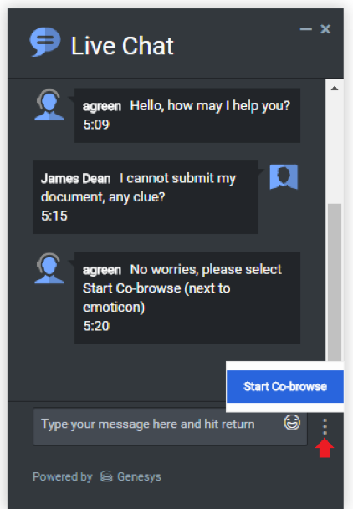This screenshot has width=353, height=509.
Task: Click the 5:20 timestamp on the last message
Action: [96, 326]
